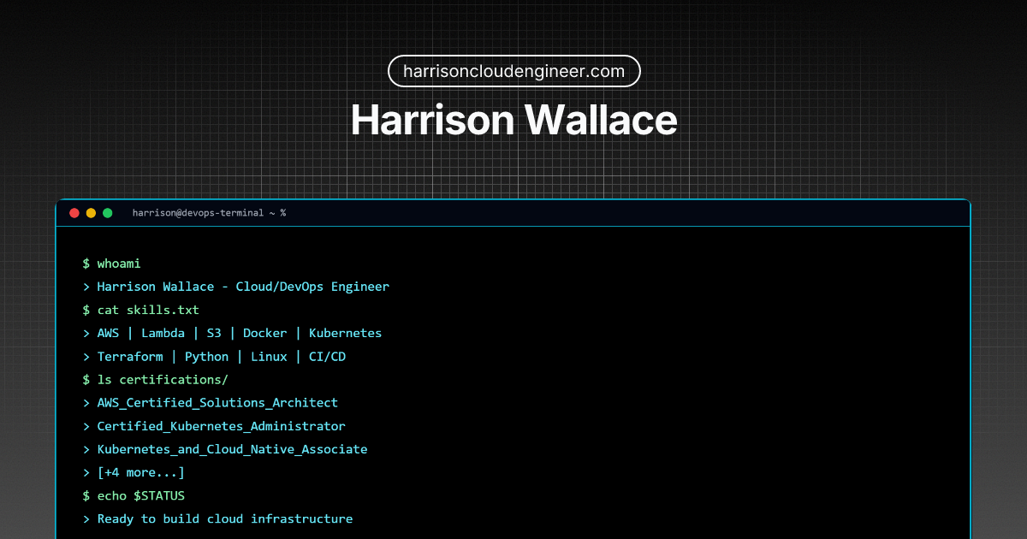Click the "$ whoami" command line
Screen dimensions: 1027x539
(x=111, y=264)
